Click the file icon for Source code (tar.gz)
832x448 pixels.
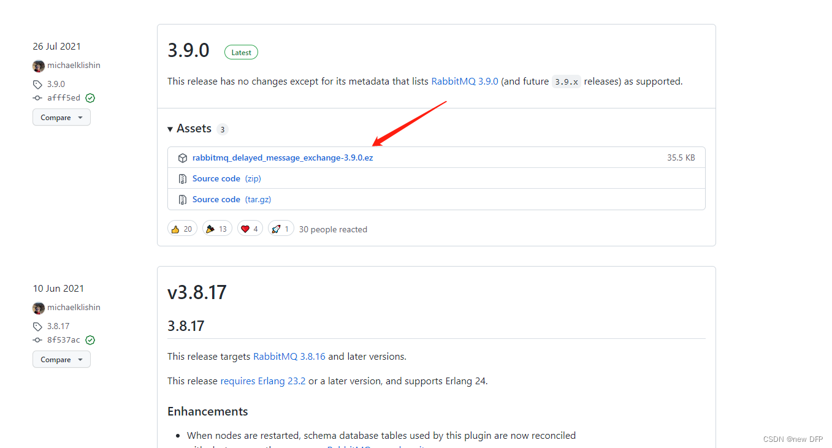[x=182, y=200]
